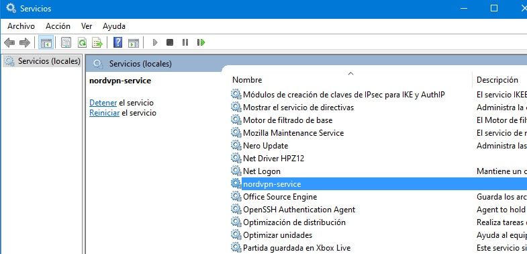This screenshot has height=254, width=527.
Task: Select Net Driver HPZ12 service
Action: pos(274,159)
